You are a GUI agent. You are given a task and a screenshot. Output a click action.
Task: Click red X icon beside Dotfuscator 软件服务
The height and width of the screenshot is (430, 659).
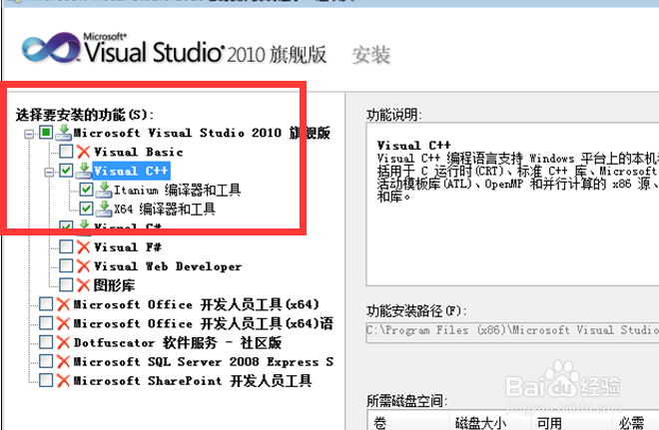coord(64,342)
